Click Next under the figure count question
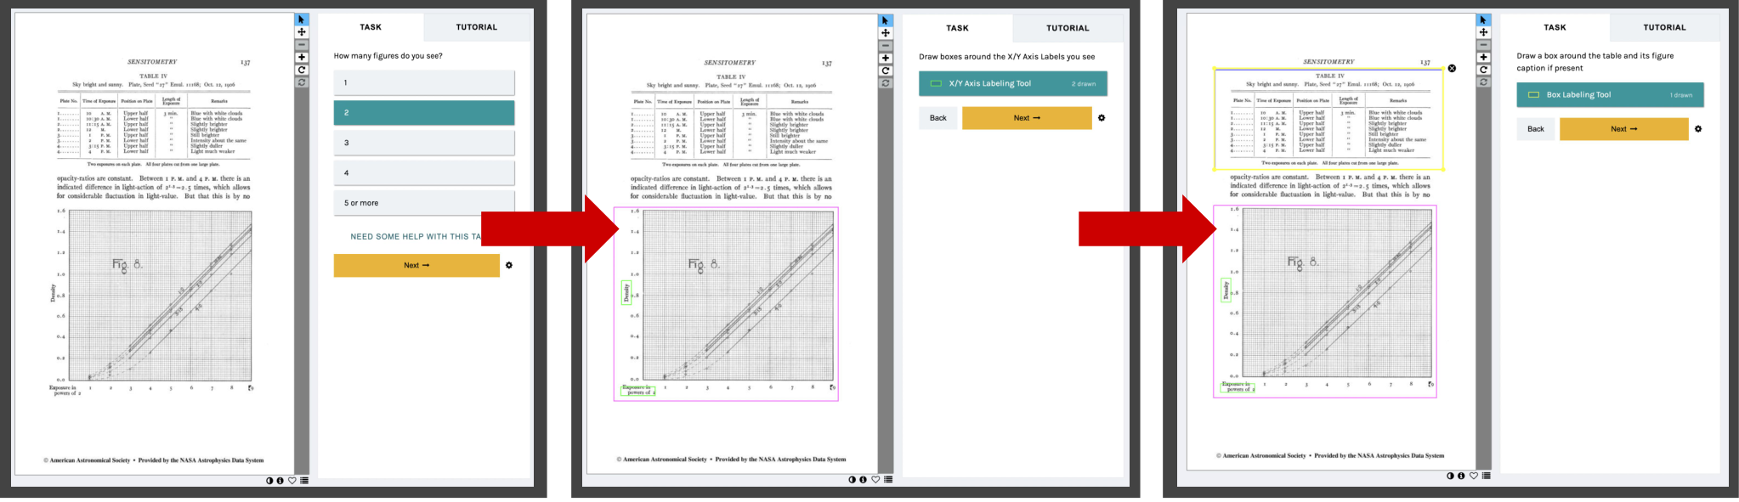Image resolution: width=1739 pixels, height=502 pixels. point(416,265)
